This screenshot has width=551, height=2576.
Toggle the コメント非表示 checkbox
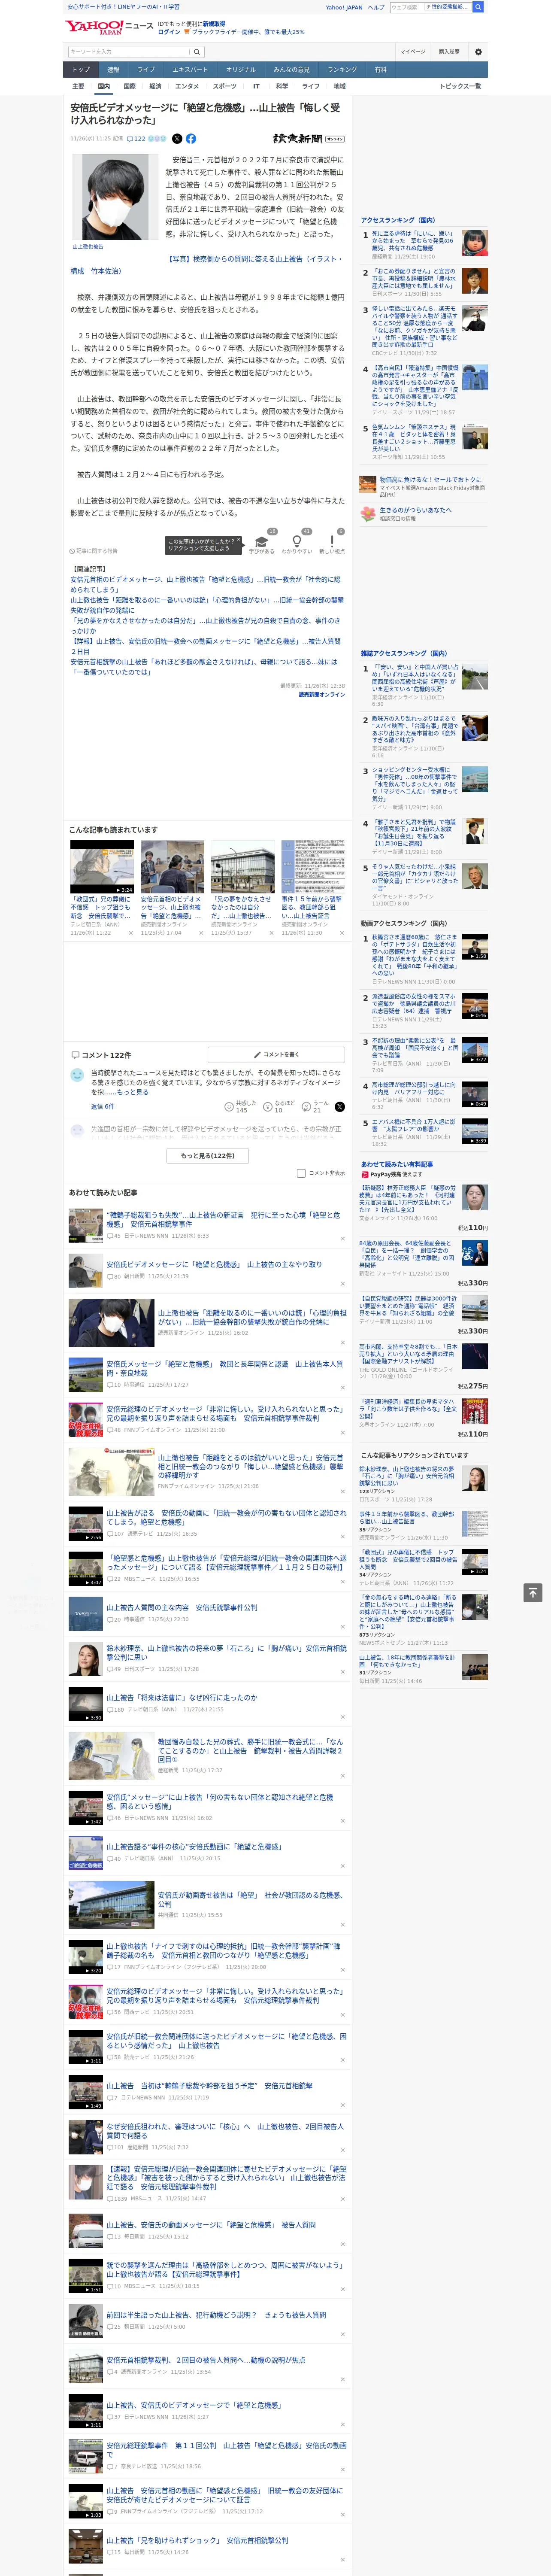[301, 1173]
